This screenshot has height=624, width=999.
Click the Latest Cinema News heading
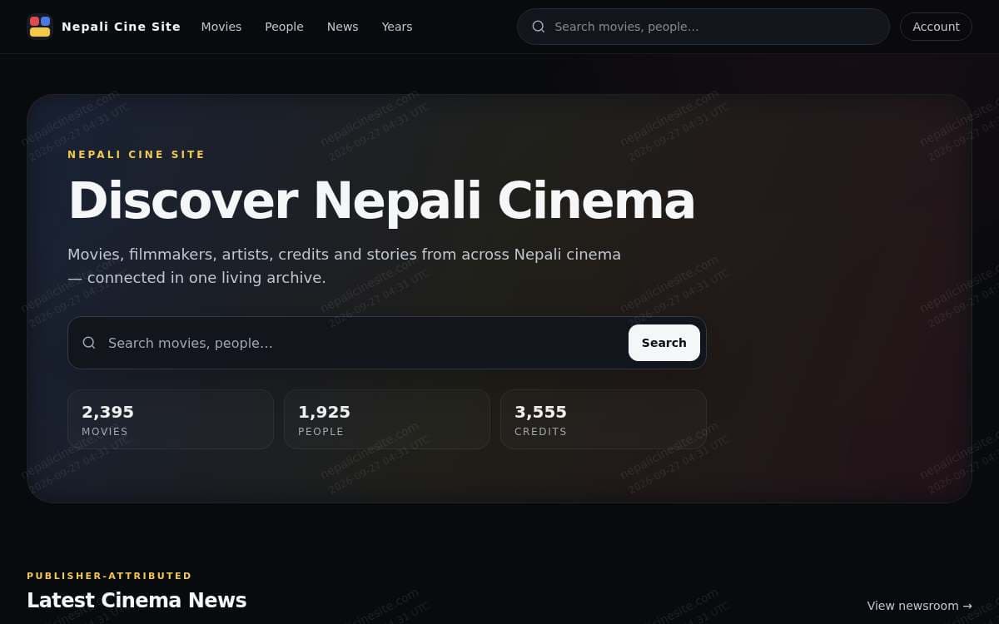137,601
